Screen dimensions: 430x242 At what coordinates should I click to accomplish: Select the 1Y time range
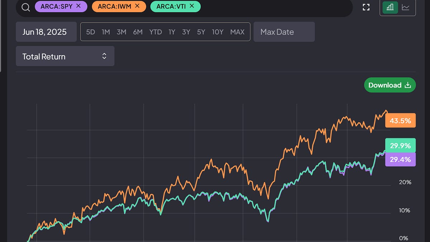(x=172, y=32)
